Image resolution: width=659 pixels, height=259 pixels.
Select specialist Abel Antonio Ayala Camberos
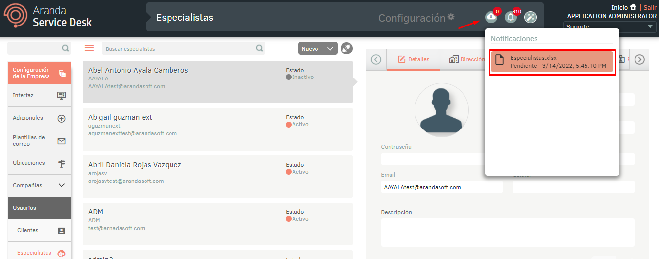click(x=218, y=82)
